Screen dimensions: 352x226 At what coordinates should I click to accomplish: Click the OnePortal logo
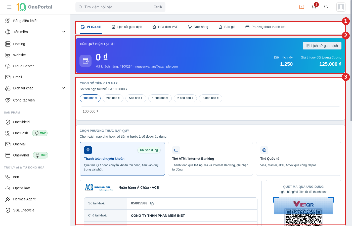(34, 7)
